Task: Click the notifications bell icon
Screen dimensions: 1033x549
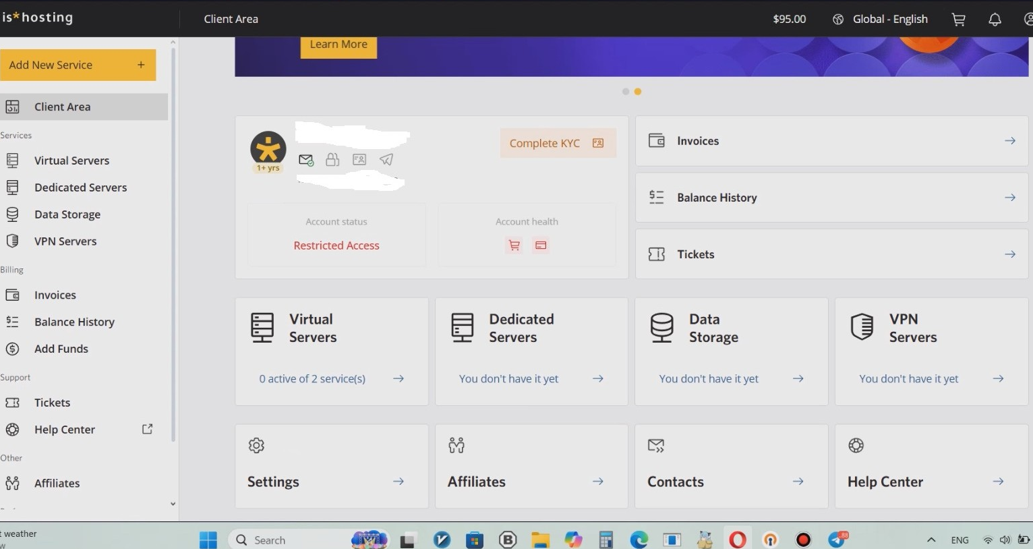Action: 995,20
